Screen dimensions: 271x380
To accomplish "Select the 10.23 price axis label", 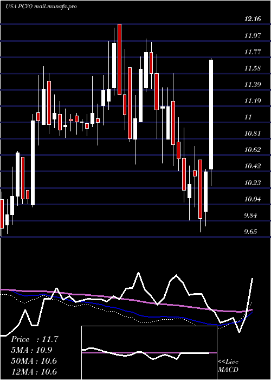I will (253, 183).
